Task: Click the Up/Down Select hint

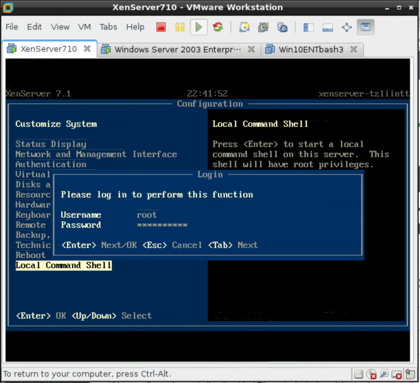Action: [x=112, y=316]
